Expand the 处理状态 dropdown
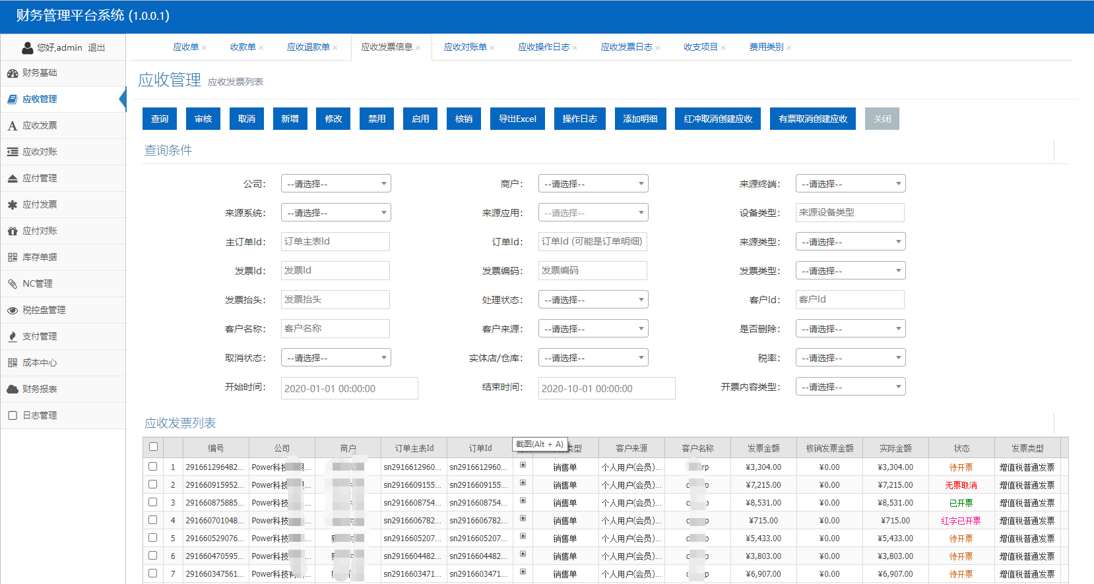The height and width of the screenshot is (584, 1094). click(593, 300)
